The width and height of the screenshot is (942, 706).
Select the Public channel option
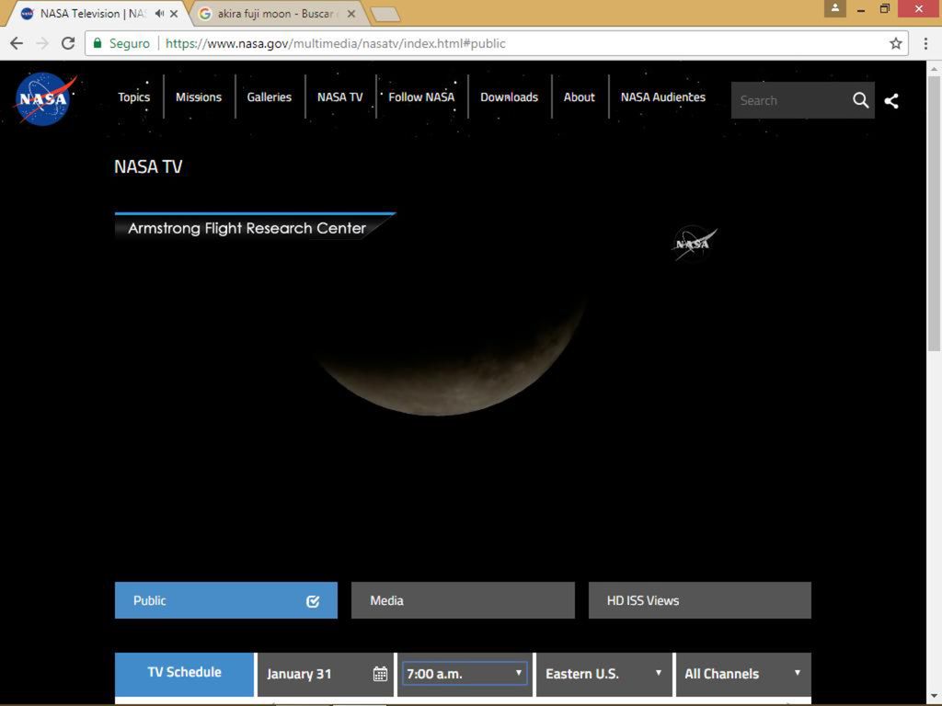[226, 600]
